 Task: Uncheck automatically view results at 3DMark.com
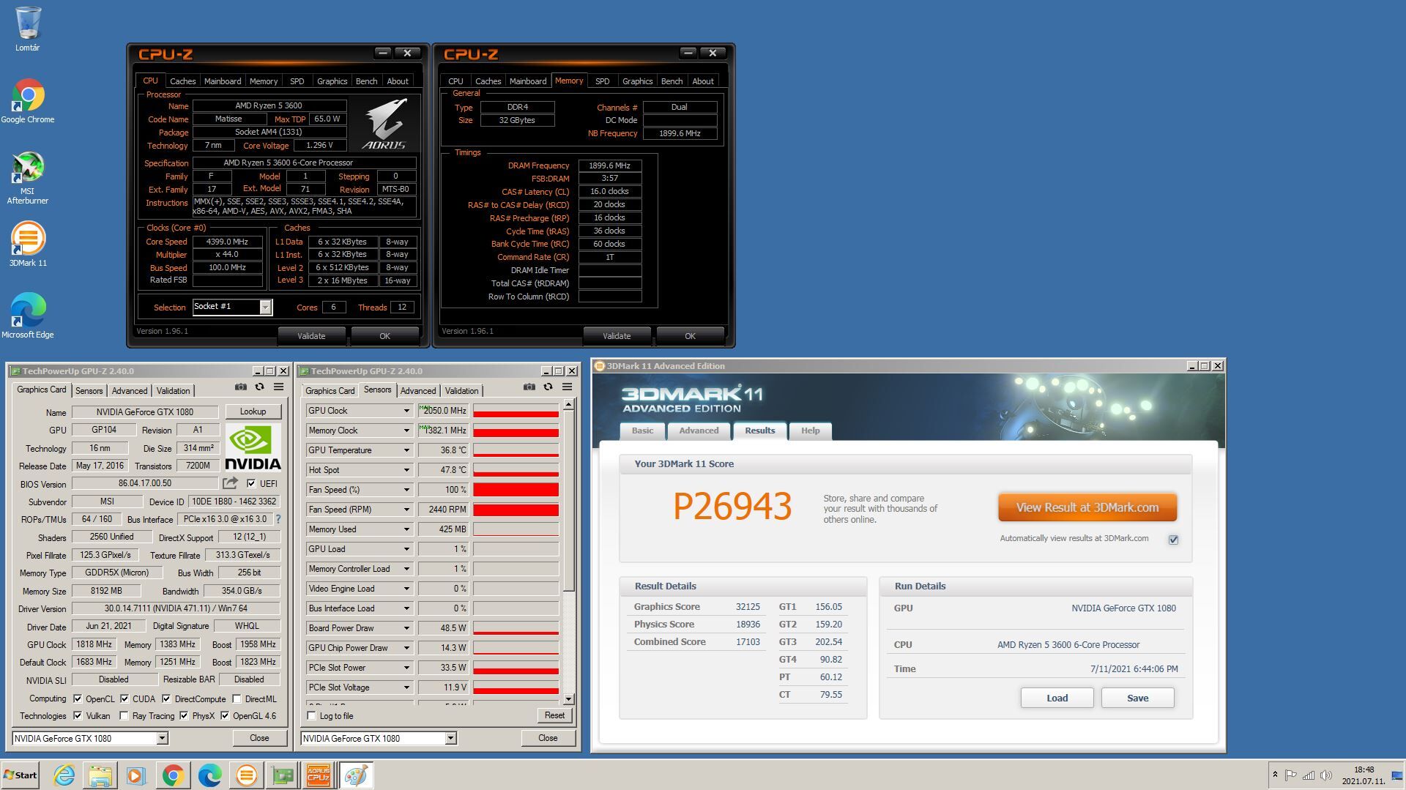click(1173, 540)
